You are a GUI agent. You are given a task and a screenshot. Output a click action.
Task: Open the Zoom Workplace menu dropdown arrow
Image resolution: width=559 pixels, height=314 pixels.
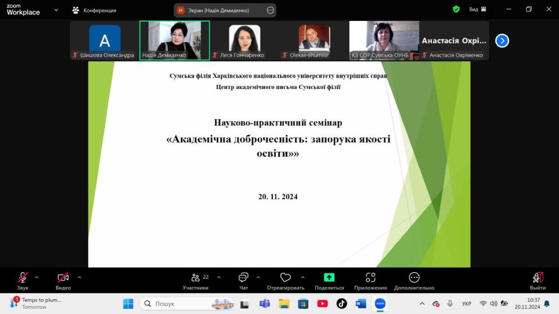coord(56,10)
